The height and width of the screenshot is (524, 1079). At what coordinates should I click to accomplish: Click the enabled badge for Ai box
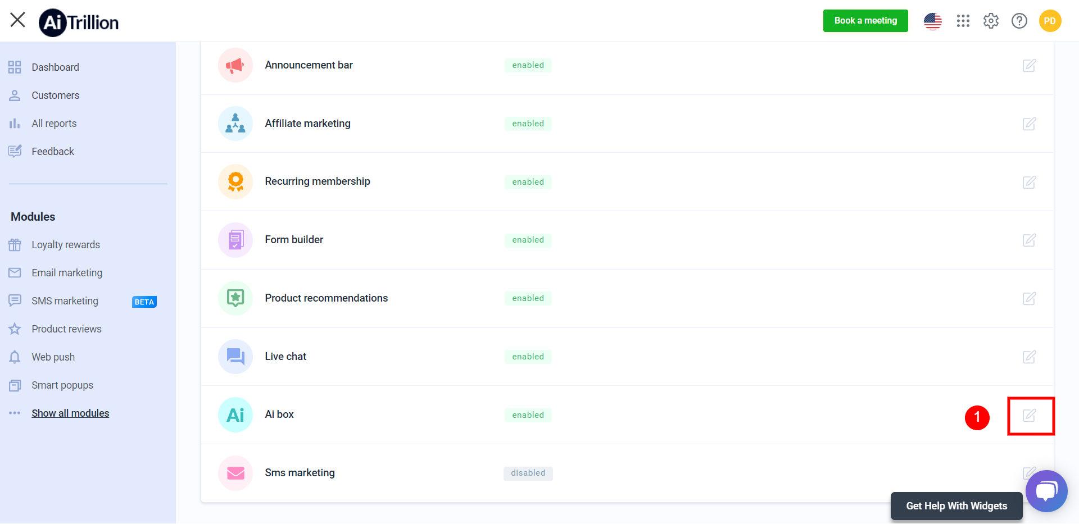click(528, 415)
